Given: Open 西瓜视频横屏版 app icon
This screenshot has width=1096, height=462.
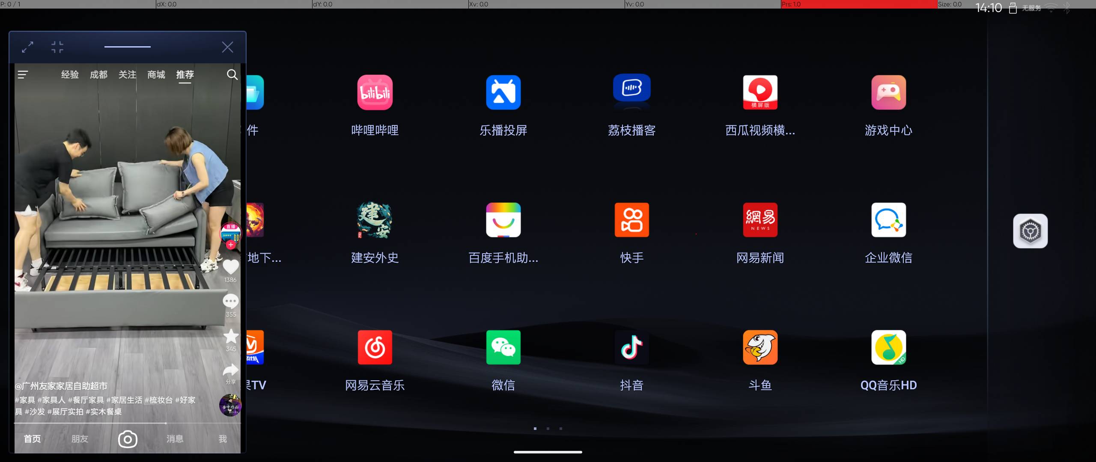Looking at the screenshot, I should [x=760, y=92].
